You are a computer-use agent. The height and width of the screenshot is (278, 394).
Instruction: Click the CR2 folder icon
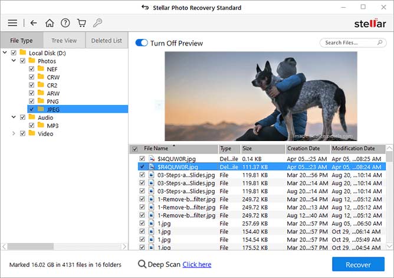click(x=41, y=85)
